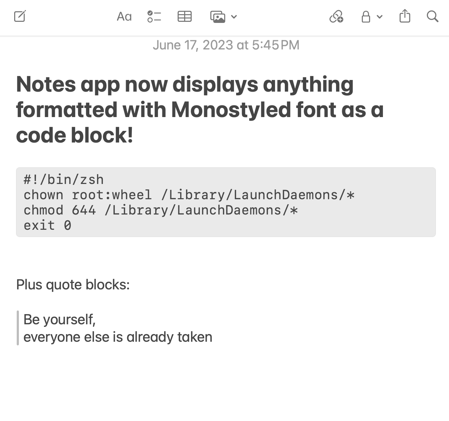449x421 pixels.
Task: Click the link collaboration icon
Action: (336, 17)
